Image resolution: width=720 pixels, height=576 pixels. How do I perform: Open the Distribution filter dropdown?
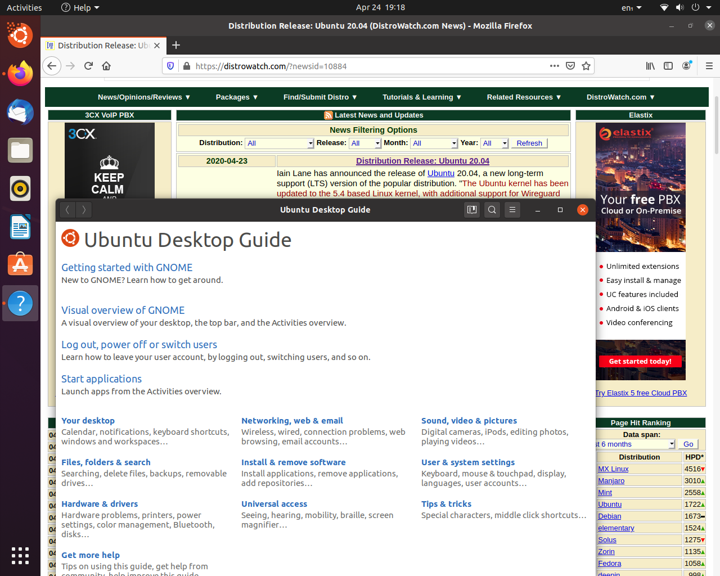tap(280, 143)
